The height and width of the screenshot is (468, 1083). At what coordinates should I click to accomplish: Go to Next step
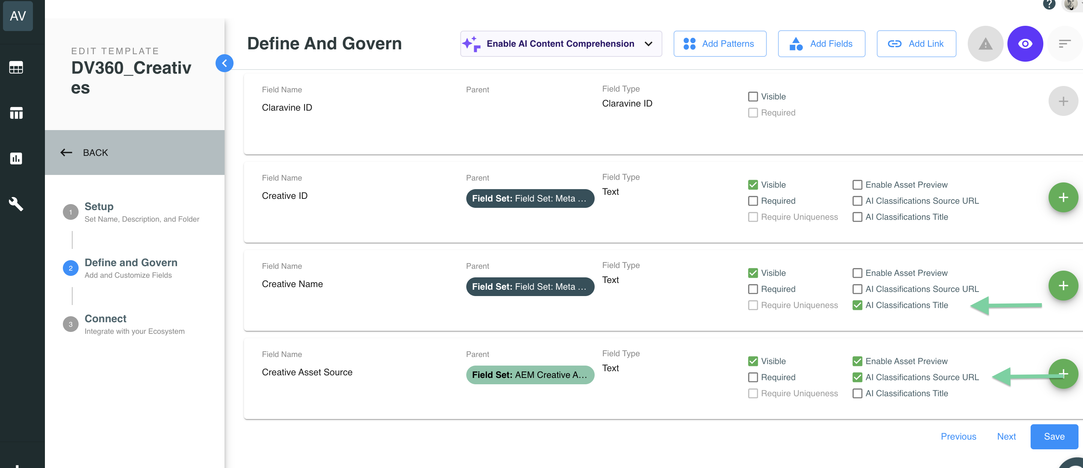[1006, 437]
